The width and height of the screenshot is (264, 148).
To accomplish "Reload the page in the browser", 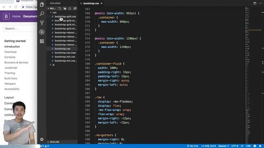I will (16, 7).
